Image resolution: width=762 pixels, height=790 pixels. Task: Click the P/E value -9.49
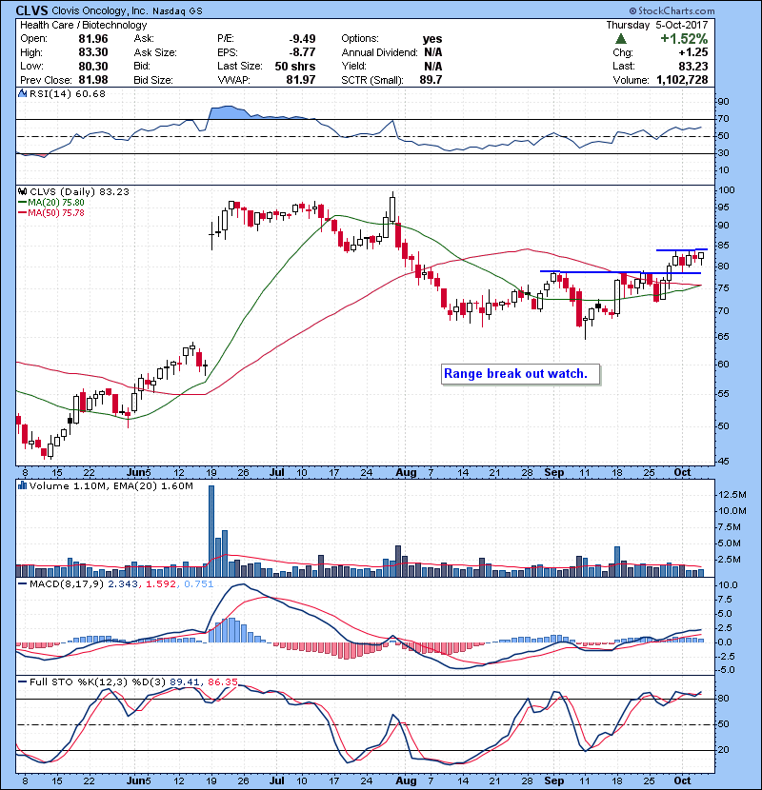[302, 39]
